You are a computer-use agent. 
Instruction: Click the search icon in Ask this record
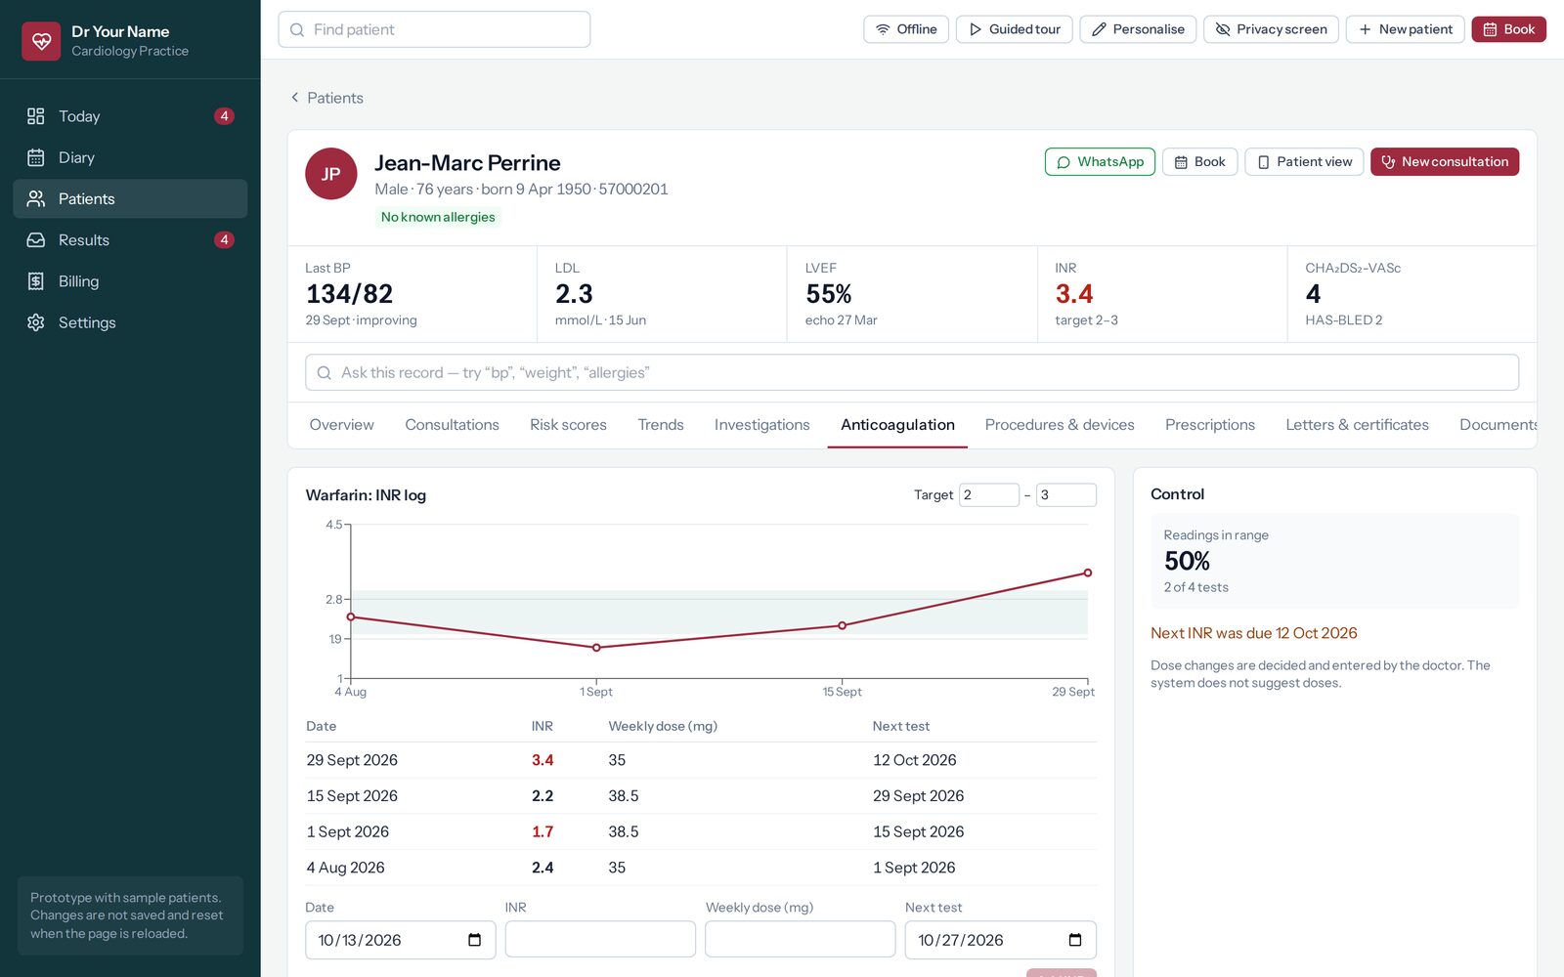[x=325, y=373]
